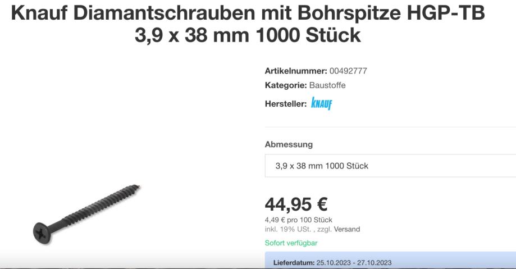Click the delivery dates 25.10.2023 - 27.10.2023
The height and width of the screenshot is (269, 516).
click(x=354, y=263)
